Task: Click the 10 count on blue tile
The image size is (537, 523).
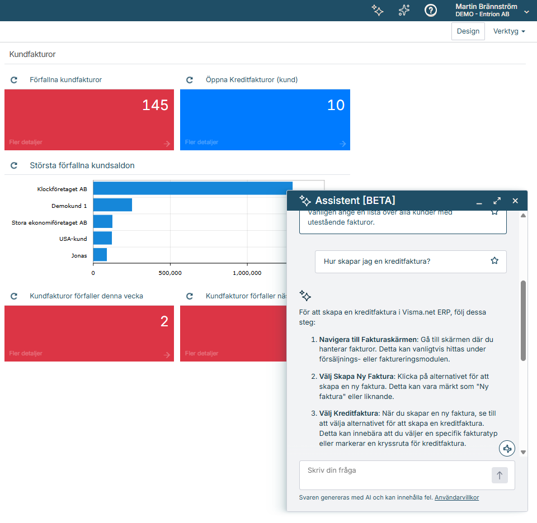Action: click(336, 105)
